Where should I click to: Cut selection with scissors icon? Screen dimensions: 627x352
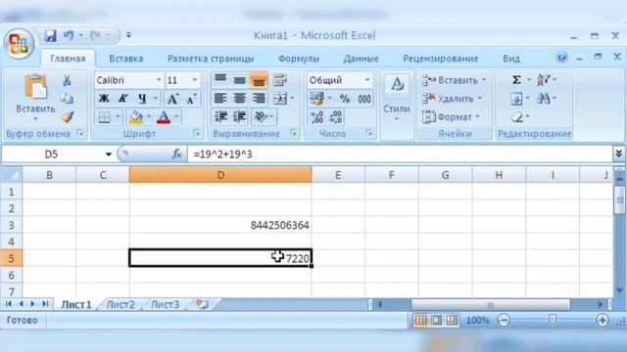(x=67, y=80)
